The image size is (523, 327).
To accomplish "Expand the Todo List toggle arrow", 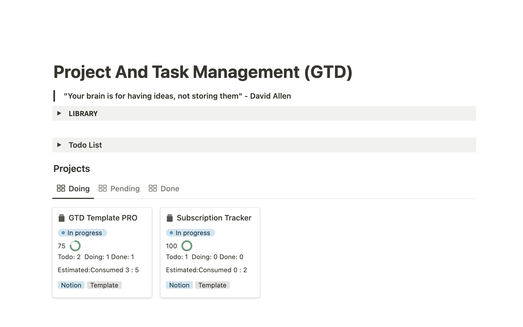I will (59, 145).
